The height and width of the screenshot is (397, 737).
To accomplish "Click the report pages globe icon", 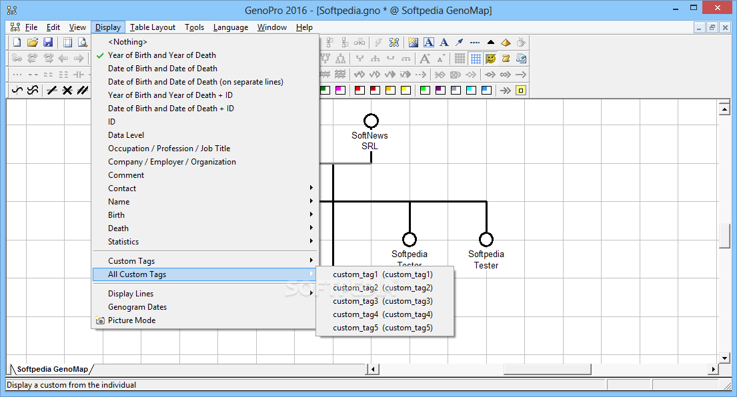I will coord(521,59).
